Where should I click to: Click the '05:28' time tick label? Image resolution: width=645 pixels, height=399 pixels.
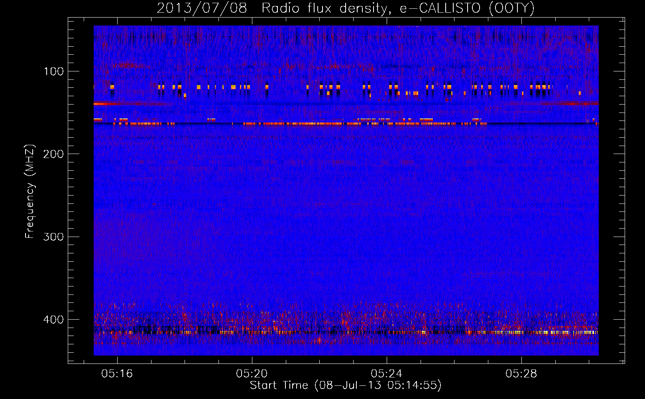point(521,374)
